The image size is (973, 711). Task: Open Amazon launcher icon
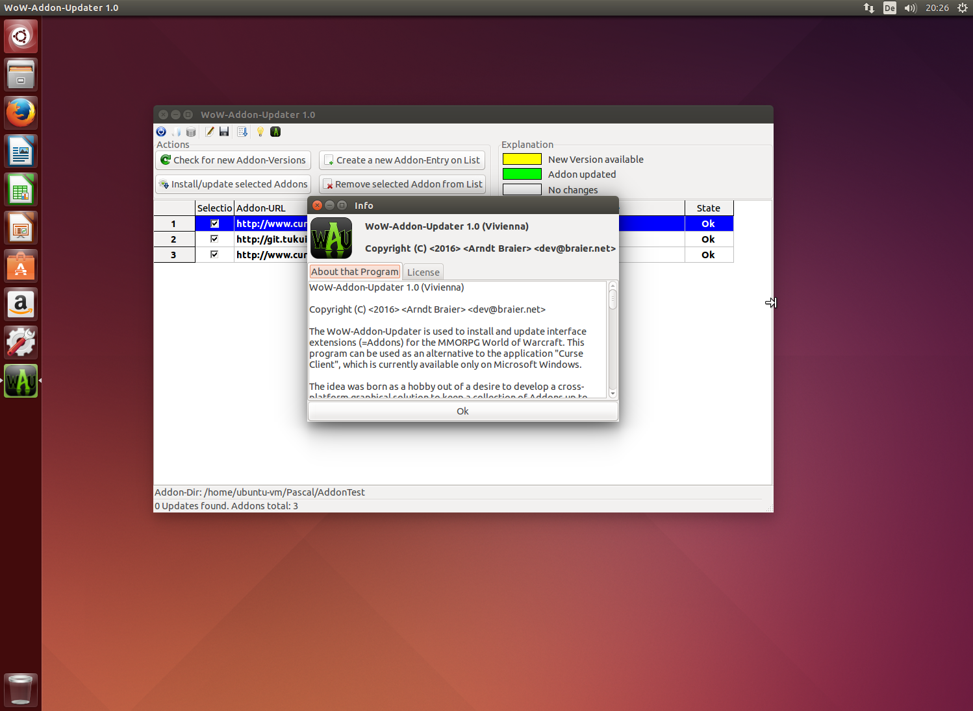pos(21,304)
